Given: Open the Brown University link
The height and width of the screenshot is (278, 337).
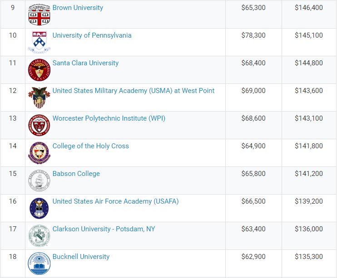Looking at the screenshot, I should point(78,8).
